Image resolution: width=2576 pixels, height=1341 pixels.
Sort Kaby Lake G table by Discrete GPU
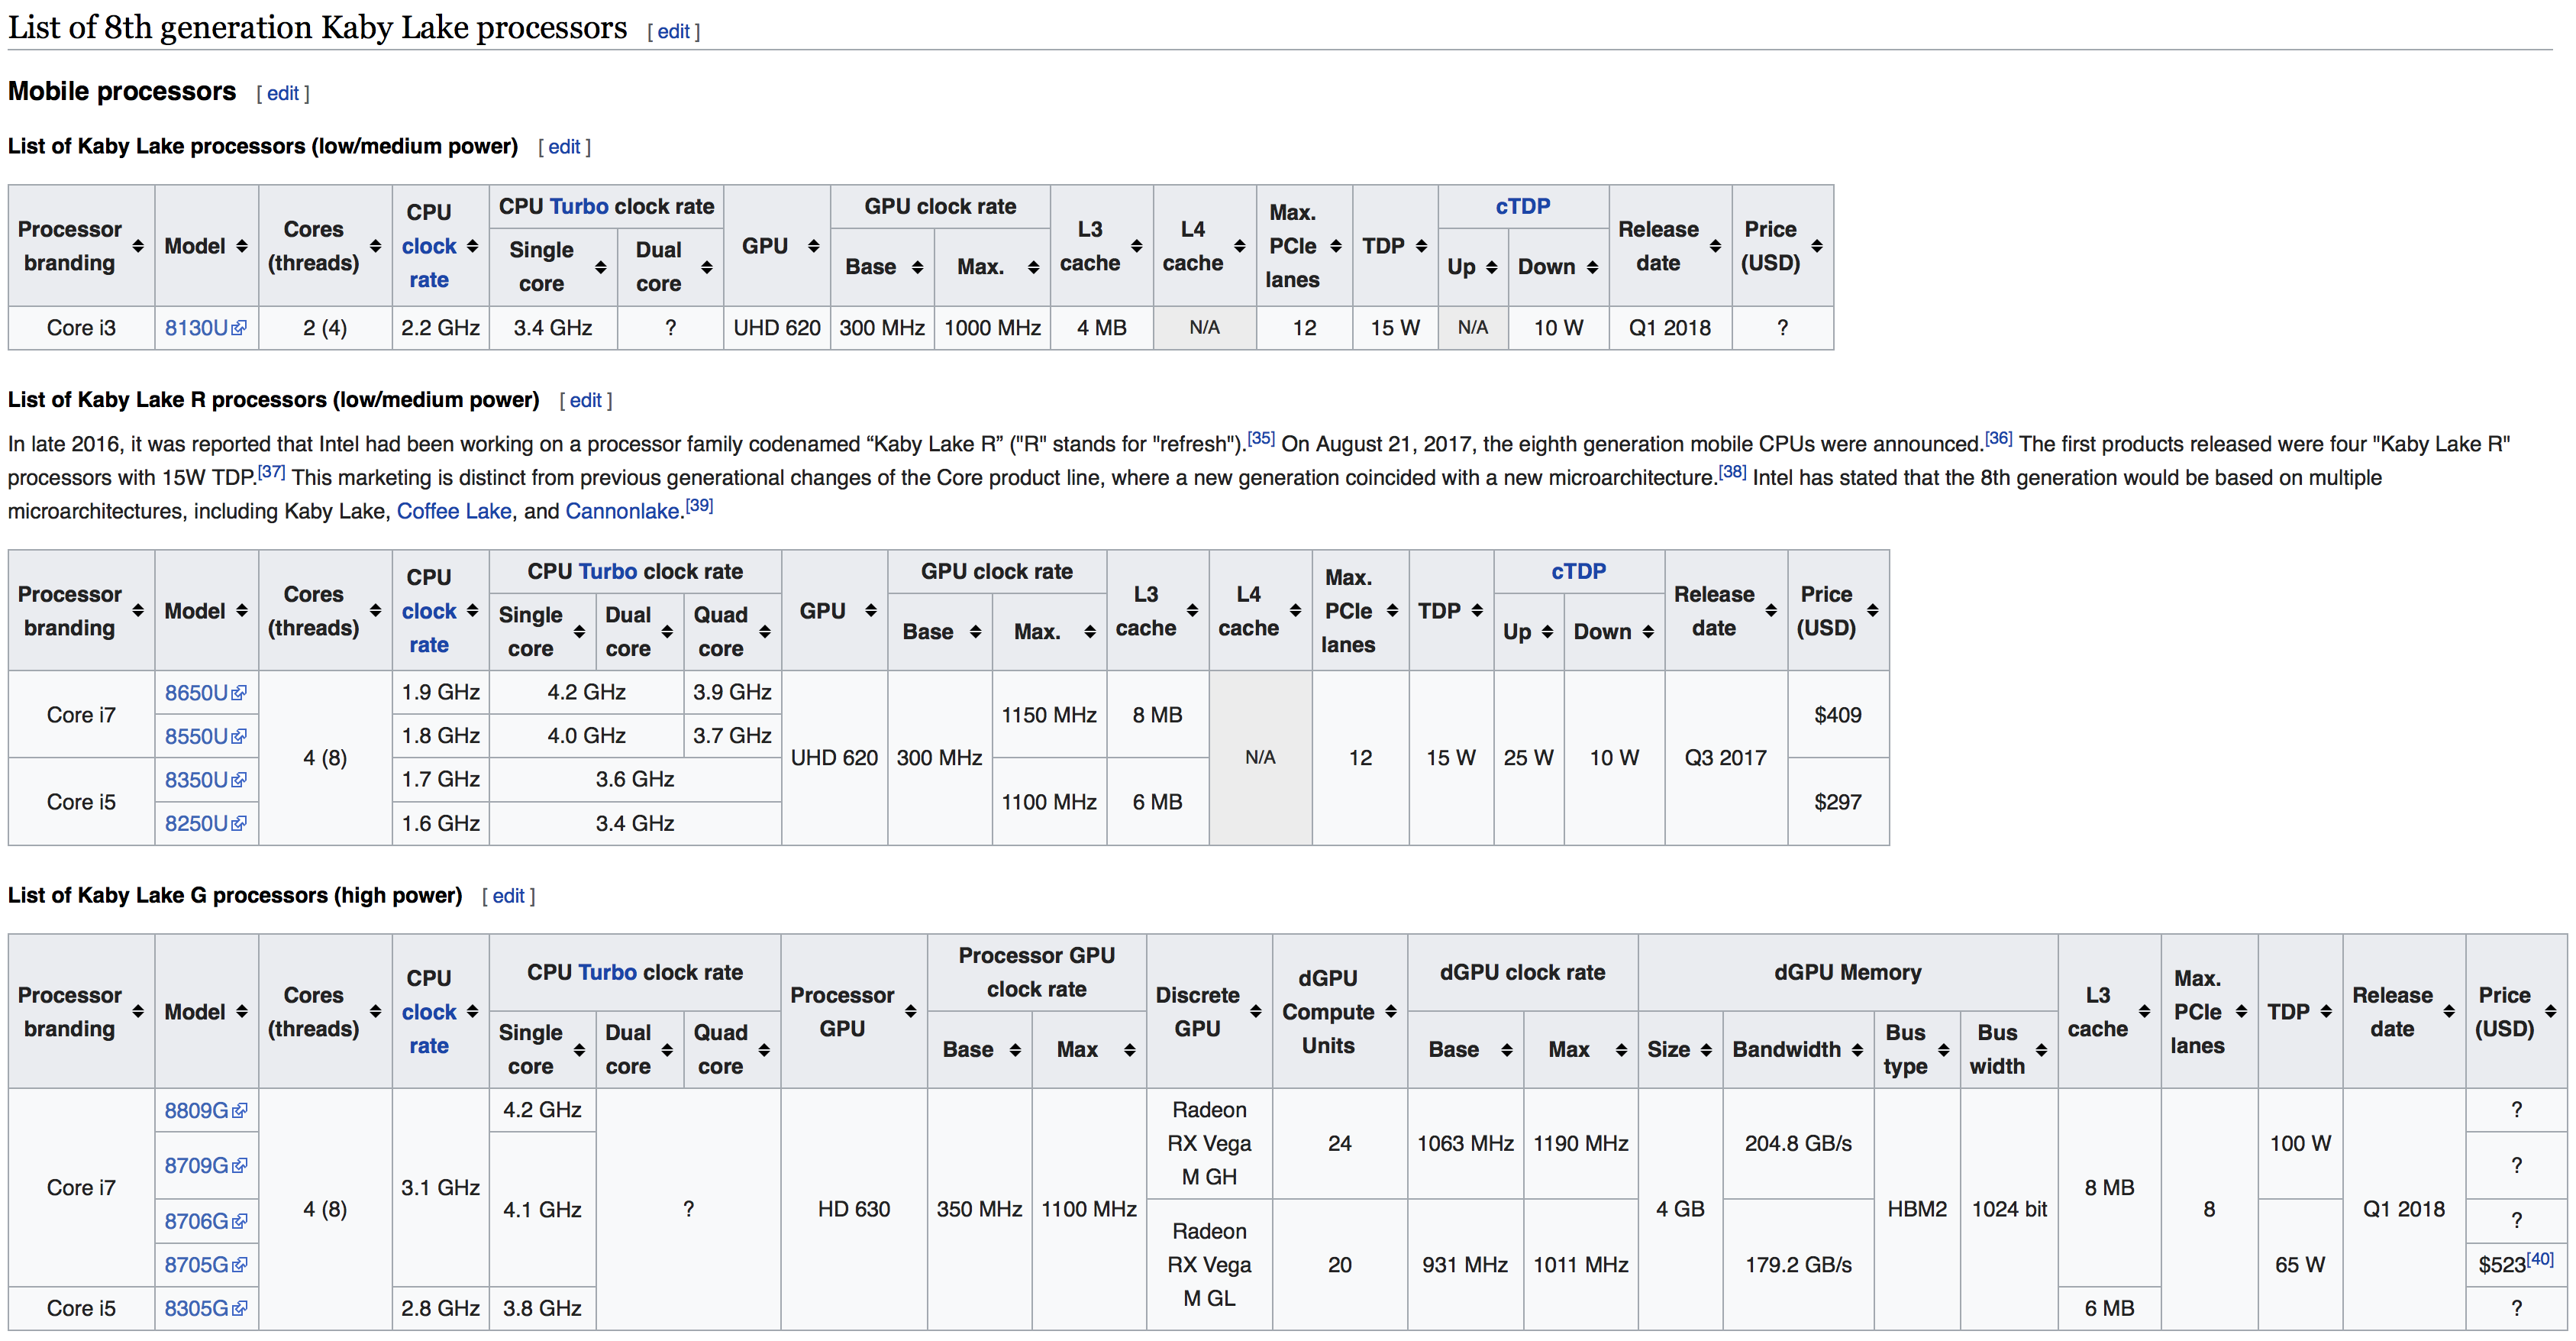click(x=1256, y=1012)
